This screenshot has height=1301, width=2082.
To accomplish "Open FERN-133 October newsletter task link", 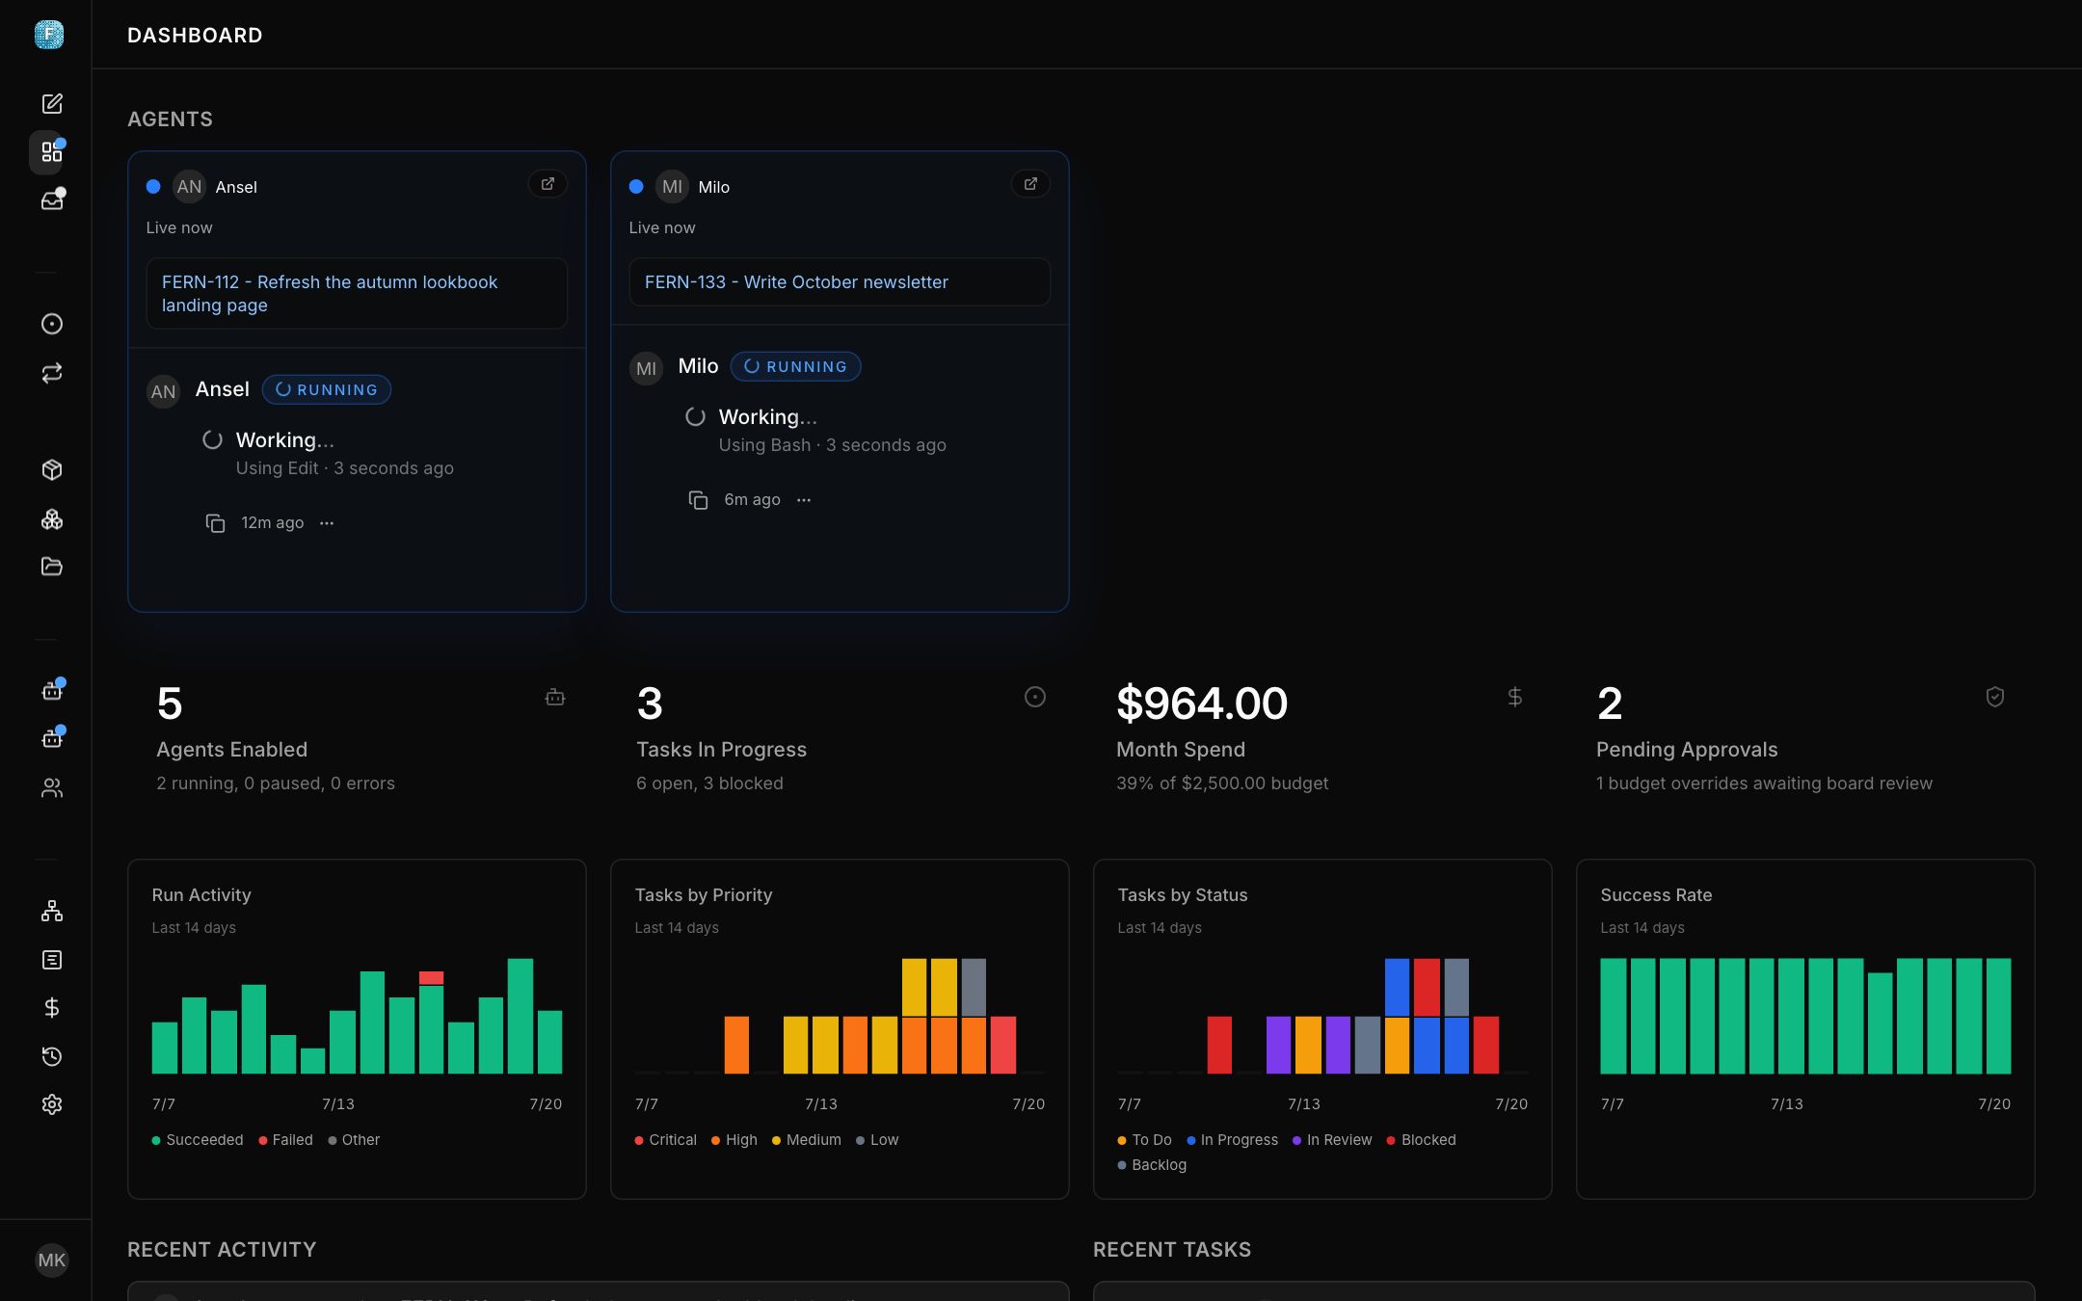I will (796, 282).
